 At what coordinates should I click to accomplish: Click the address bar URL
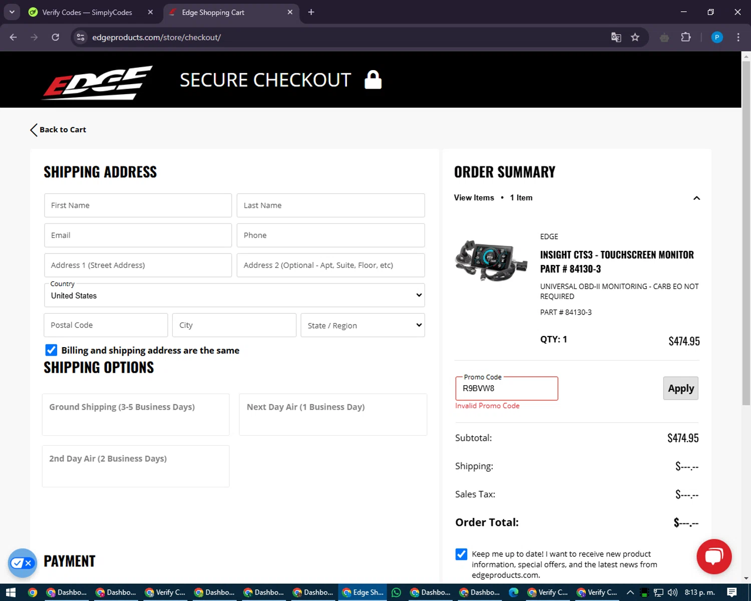pos(156,37)
